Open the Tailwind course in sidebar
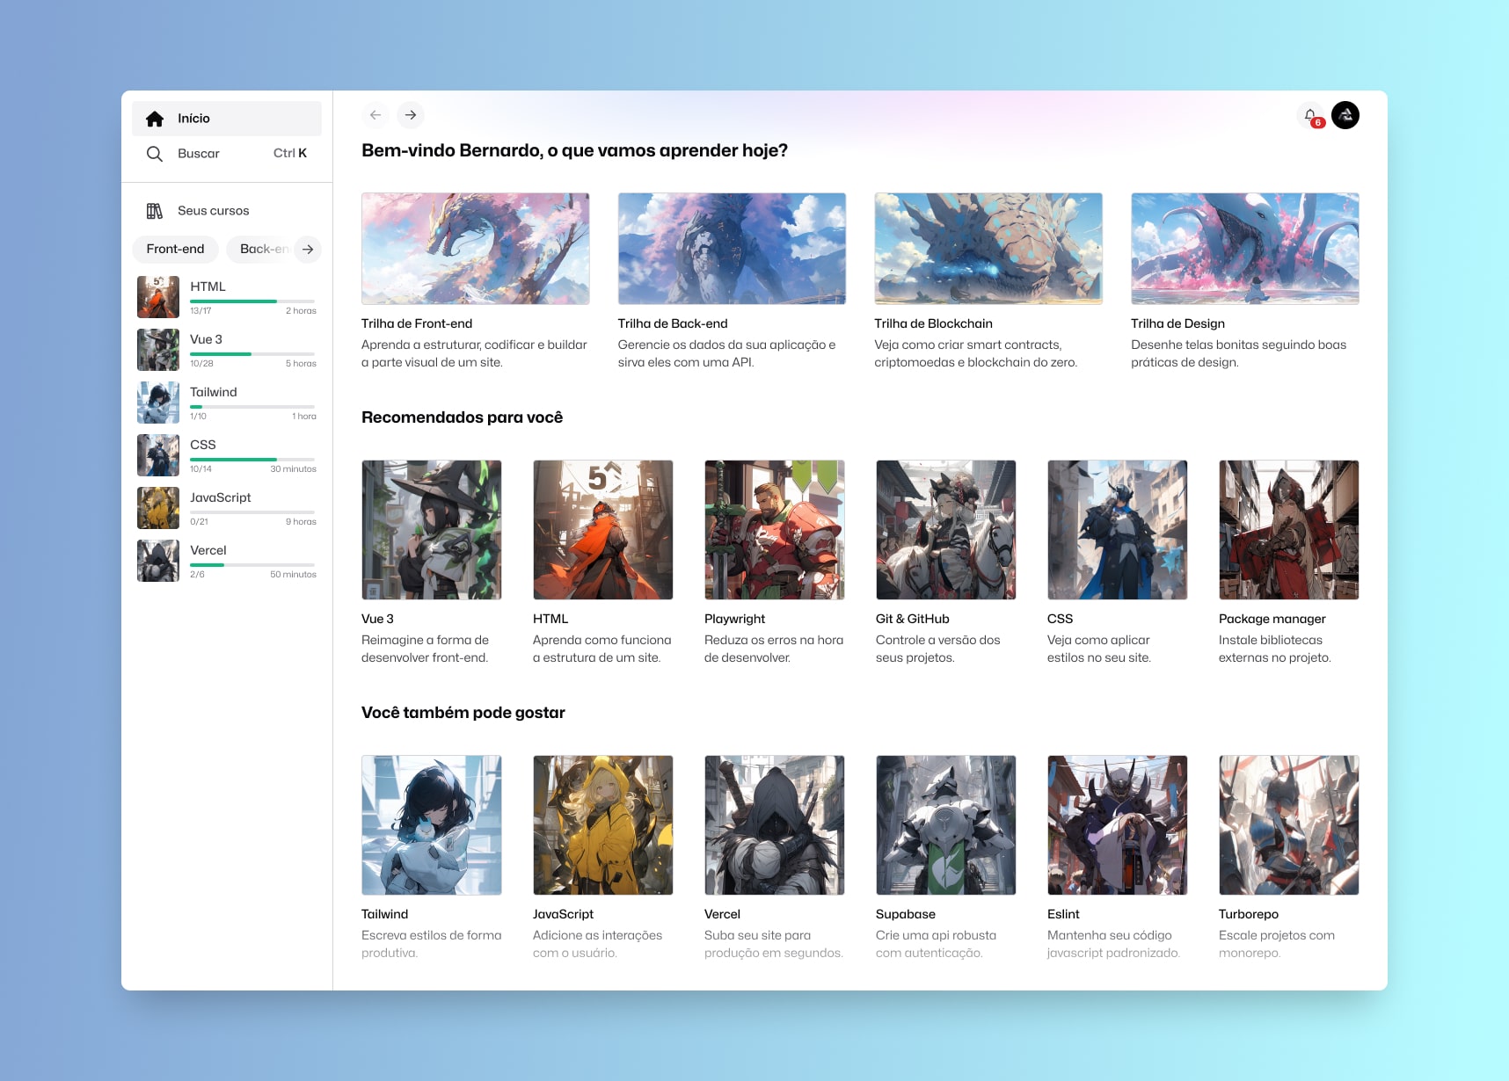Screen dimensions: 1509x1081 click(x=227, y=403)
